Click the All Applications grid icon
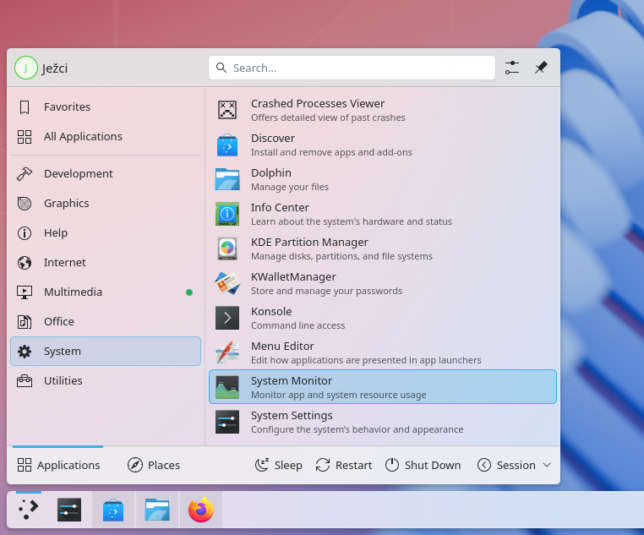Image resolution: width=644 pixels, height=535 pixels. 25,137
